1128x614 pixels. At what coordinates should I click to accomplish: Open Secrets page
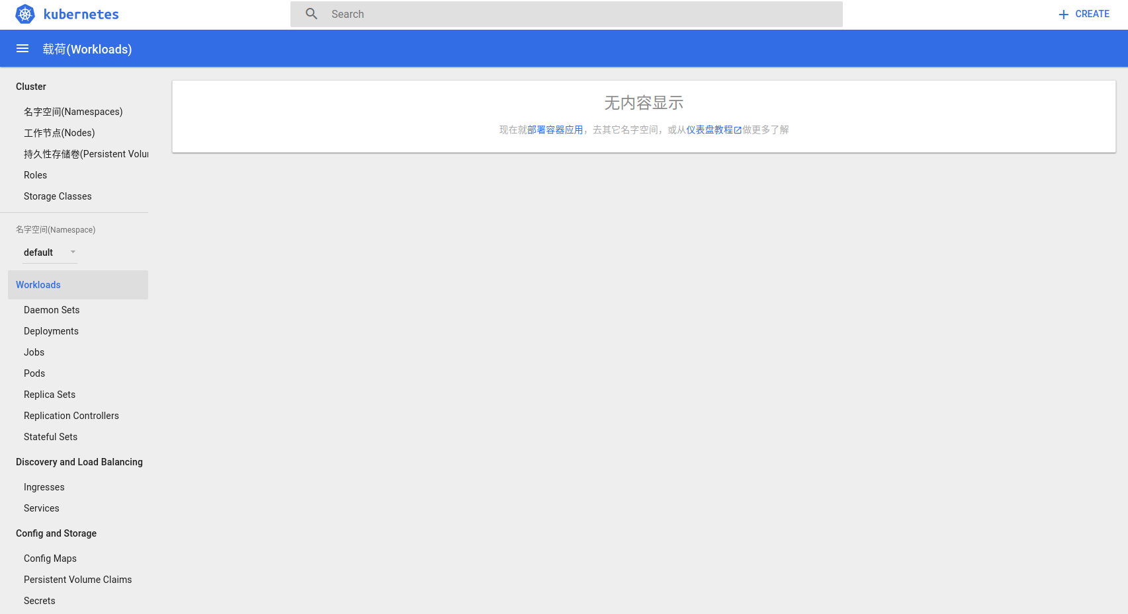tap(40, 601)
